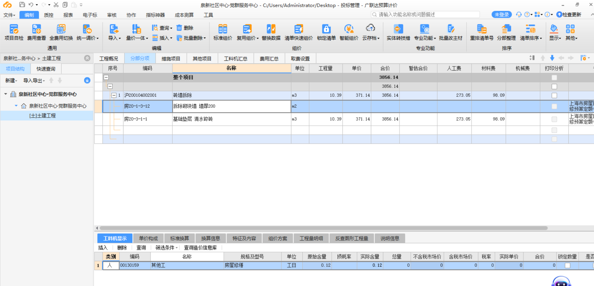Click the horizontal scrollbar of the table
594x286 pixels.
pyautogui.click(x=323, y=228)
